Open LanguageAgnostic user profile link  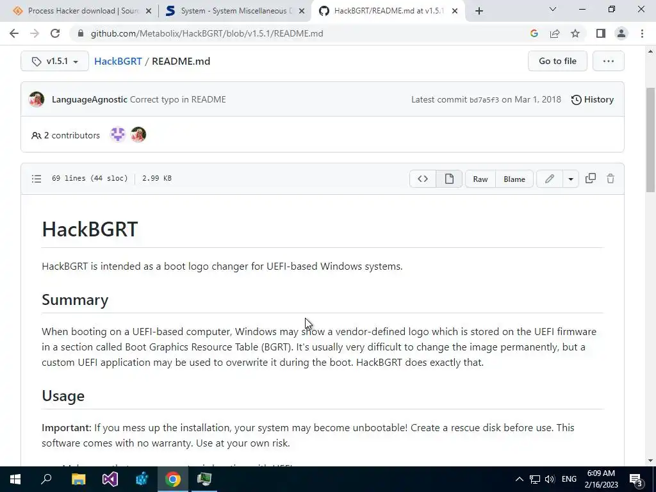(90, 99)
